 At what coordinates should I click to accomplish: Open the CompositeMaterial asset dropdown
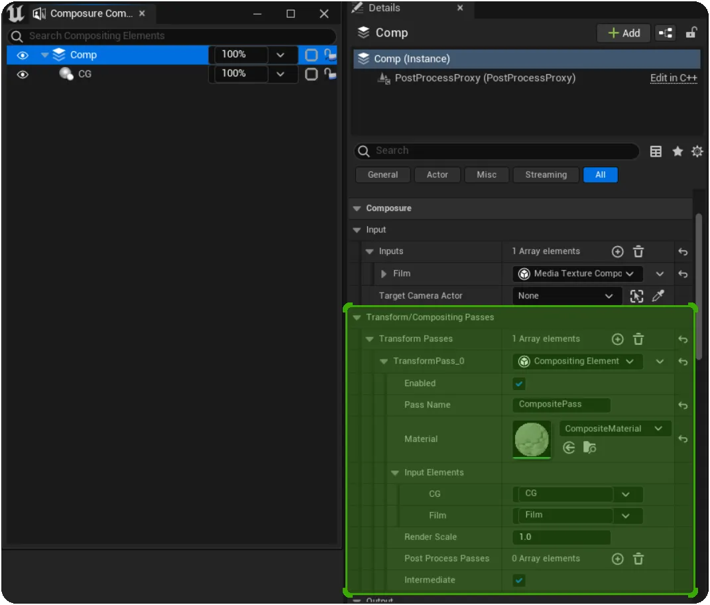click(x=615, y=429)
